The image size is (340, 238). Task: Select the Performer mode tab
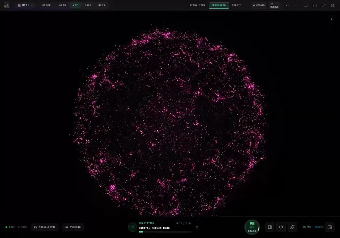[219, 5]
